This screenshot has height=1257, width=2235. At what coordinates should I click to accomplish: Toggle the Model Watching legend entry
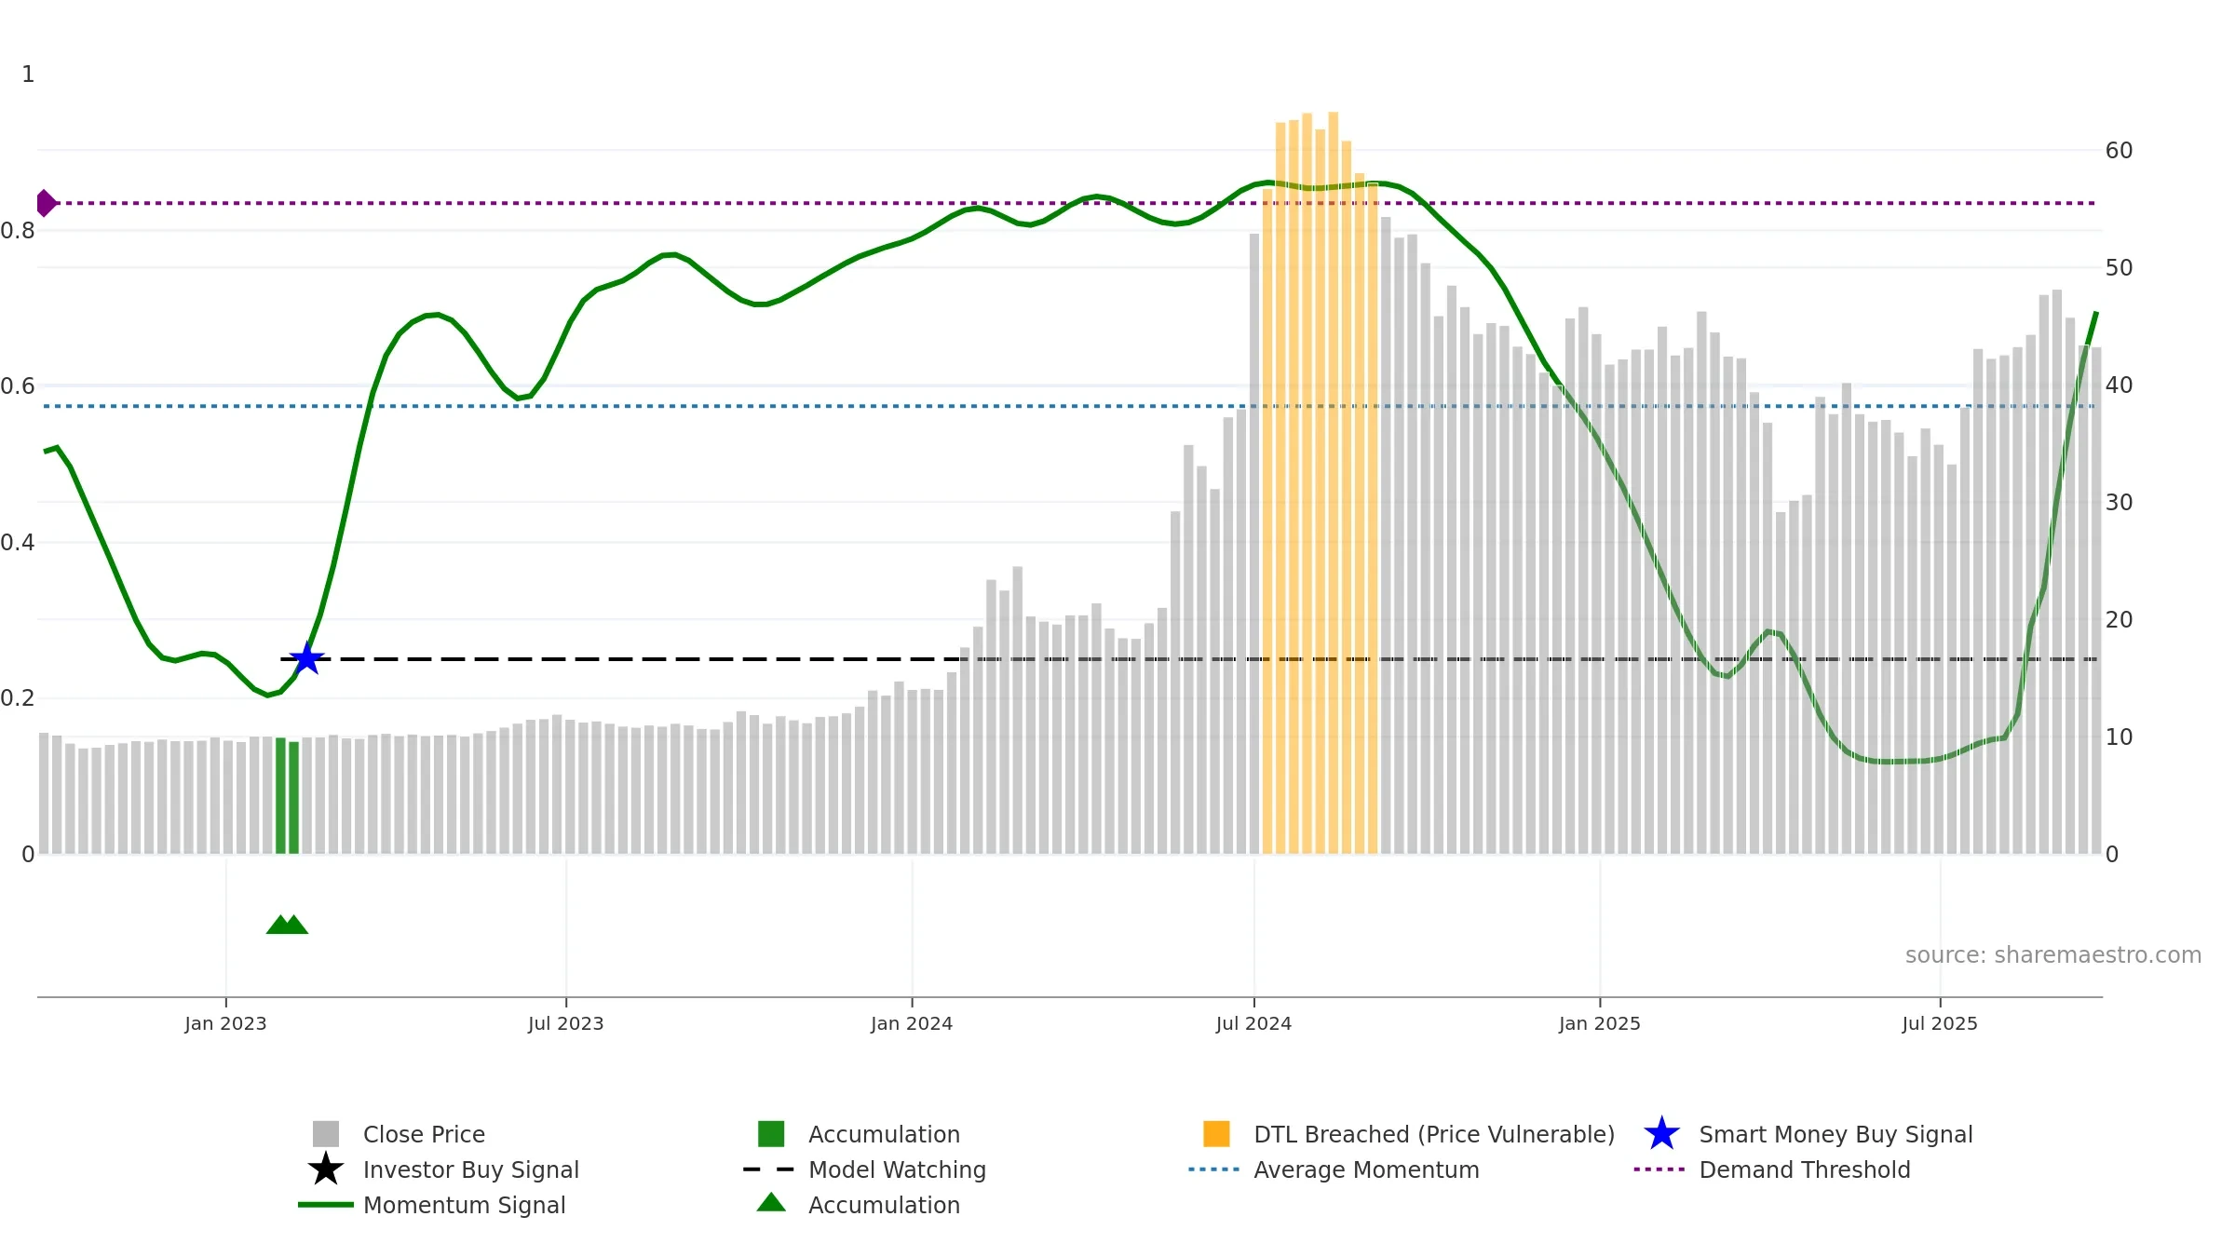tap(865, 1169)
